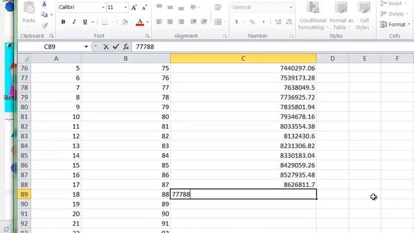Open Format as Table gallery
This screenshot has height=233, width=414.
coord(341,16)
